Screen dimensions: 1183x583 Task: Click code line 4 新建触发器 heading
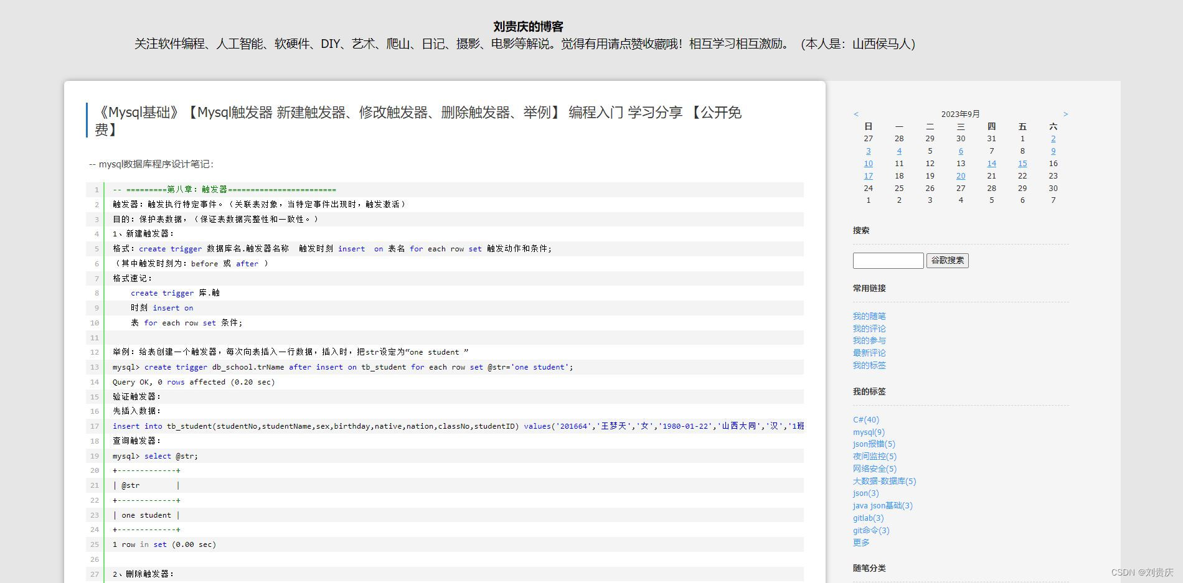[x=143, y=234]
